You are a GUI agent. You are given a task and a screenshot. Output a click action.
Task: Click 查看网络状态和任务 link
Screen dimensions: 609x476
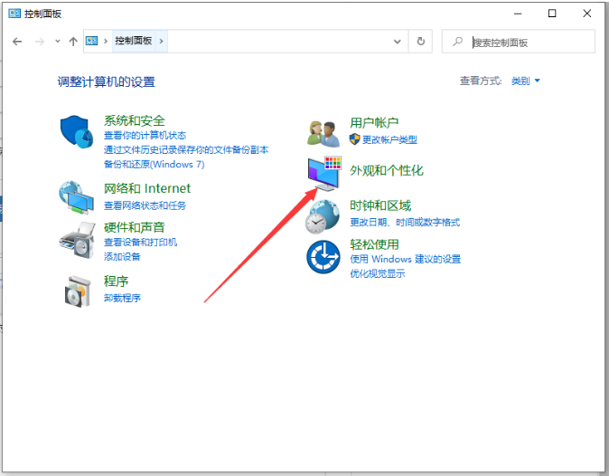click(x=145, y=205)
